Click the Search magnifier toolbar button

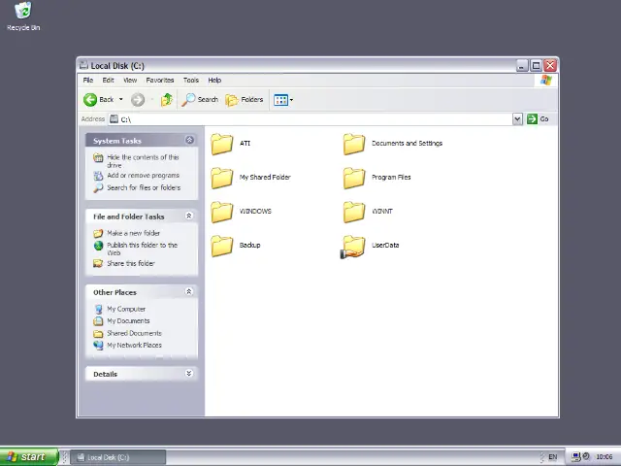coord(200,99)
